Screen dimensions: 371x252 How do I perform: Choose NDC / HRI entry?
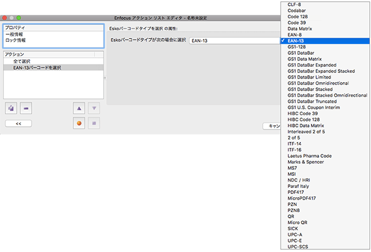(x=325, y=180)
